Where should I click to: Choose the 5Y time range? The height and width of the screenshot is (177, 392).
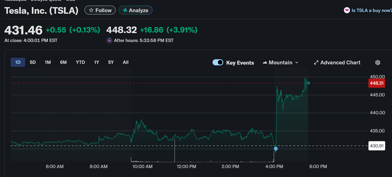coord(111,62)
